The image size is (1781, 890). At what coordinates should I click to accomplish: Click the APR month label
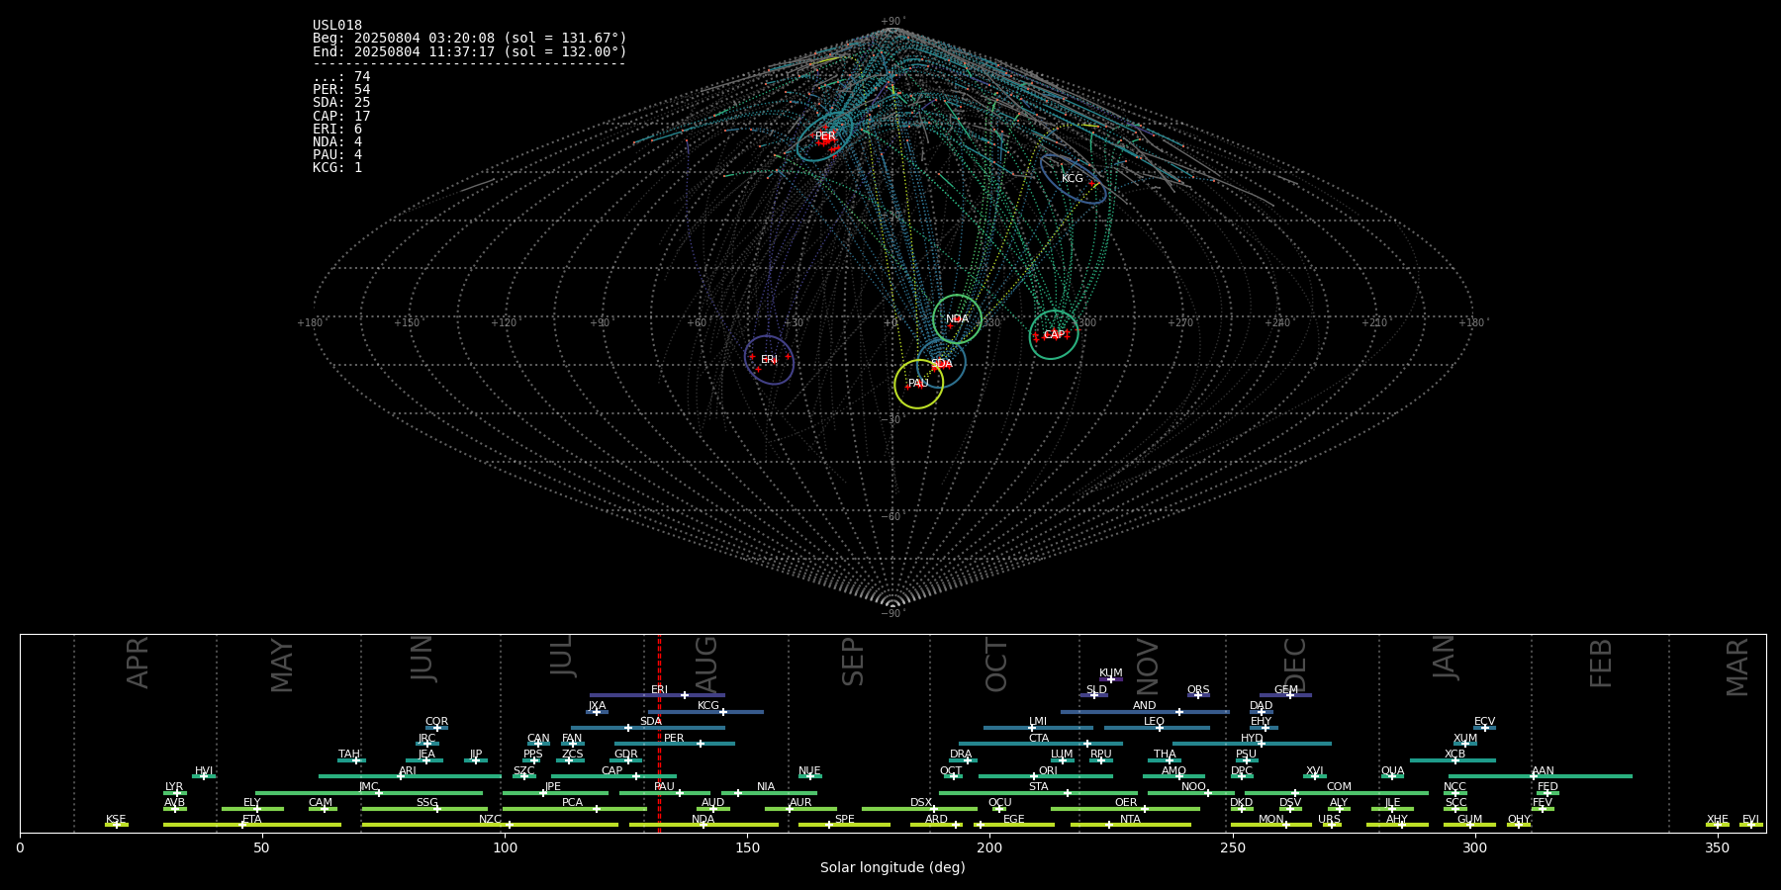tap(138, 663)
